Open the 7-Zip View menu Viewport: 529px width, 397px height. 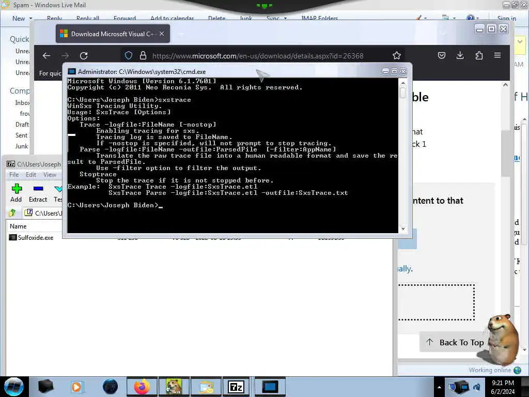pyautogui.click(x=50, y=175)
